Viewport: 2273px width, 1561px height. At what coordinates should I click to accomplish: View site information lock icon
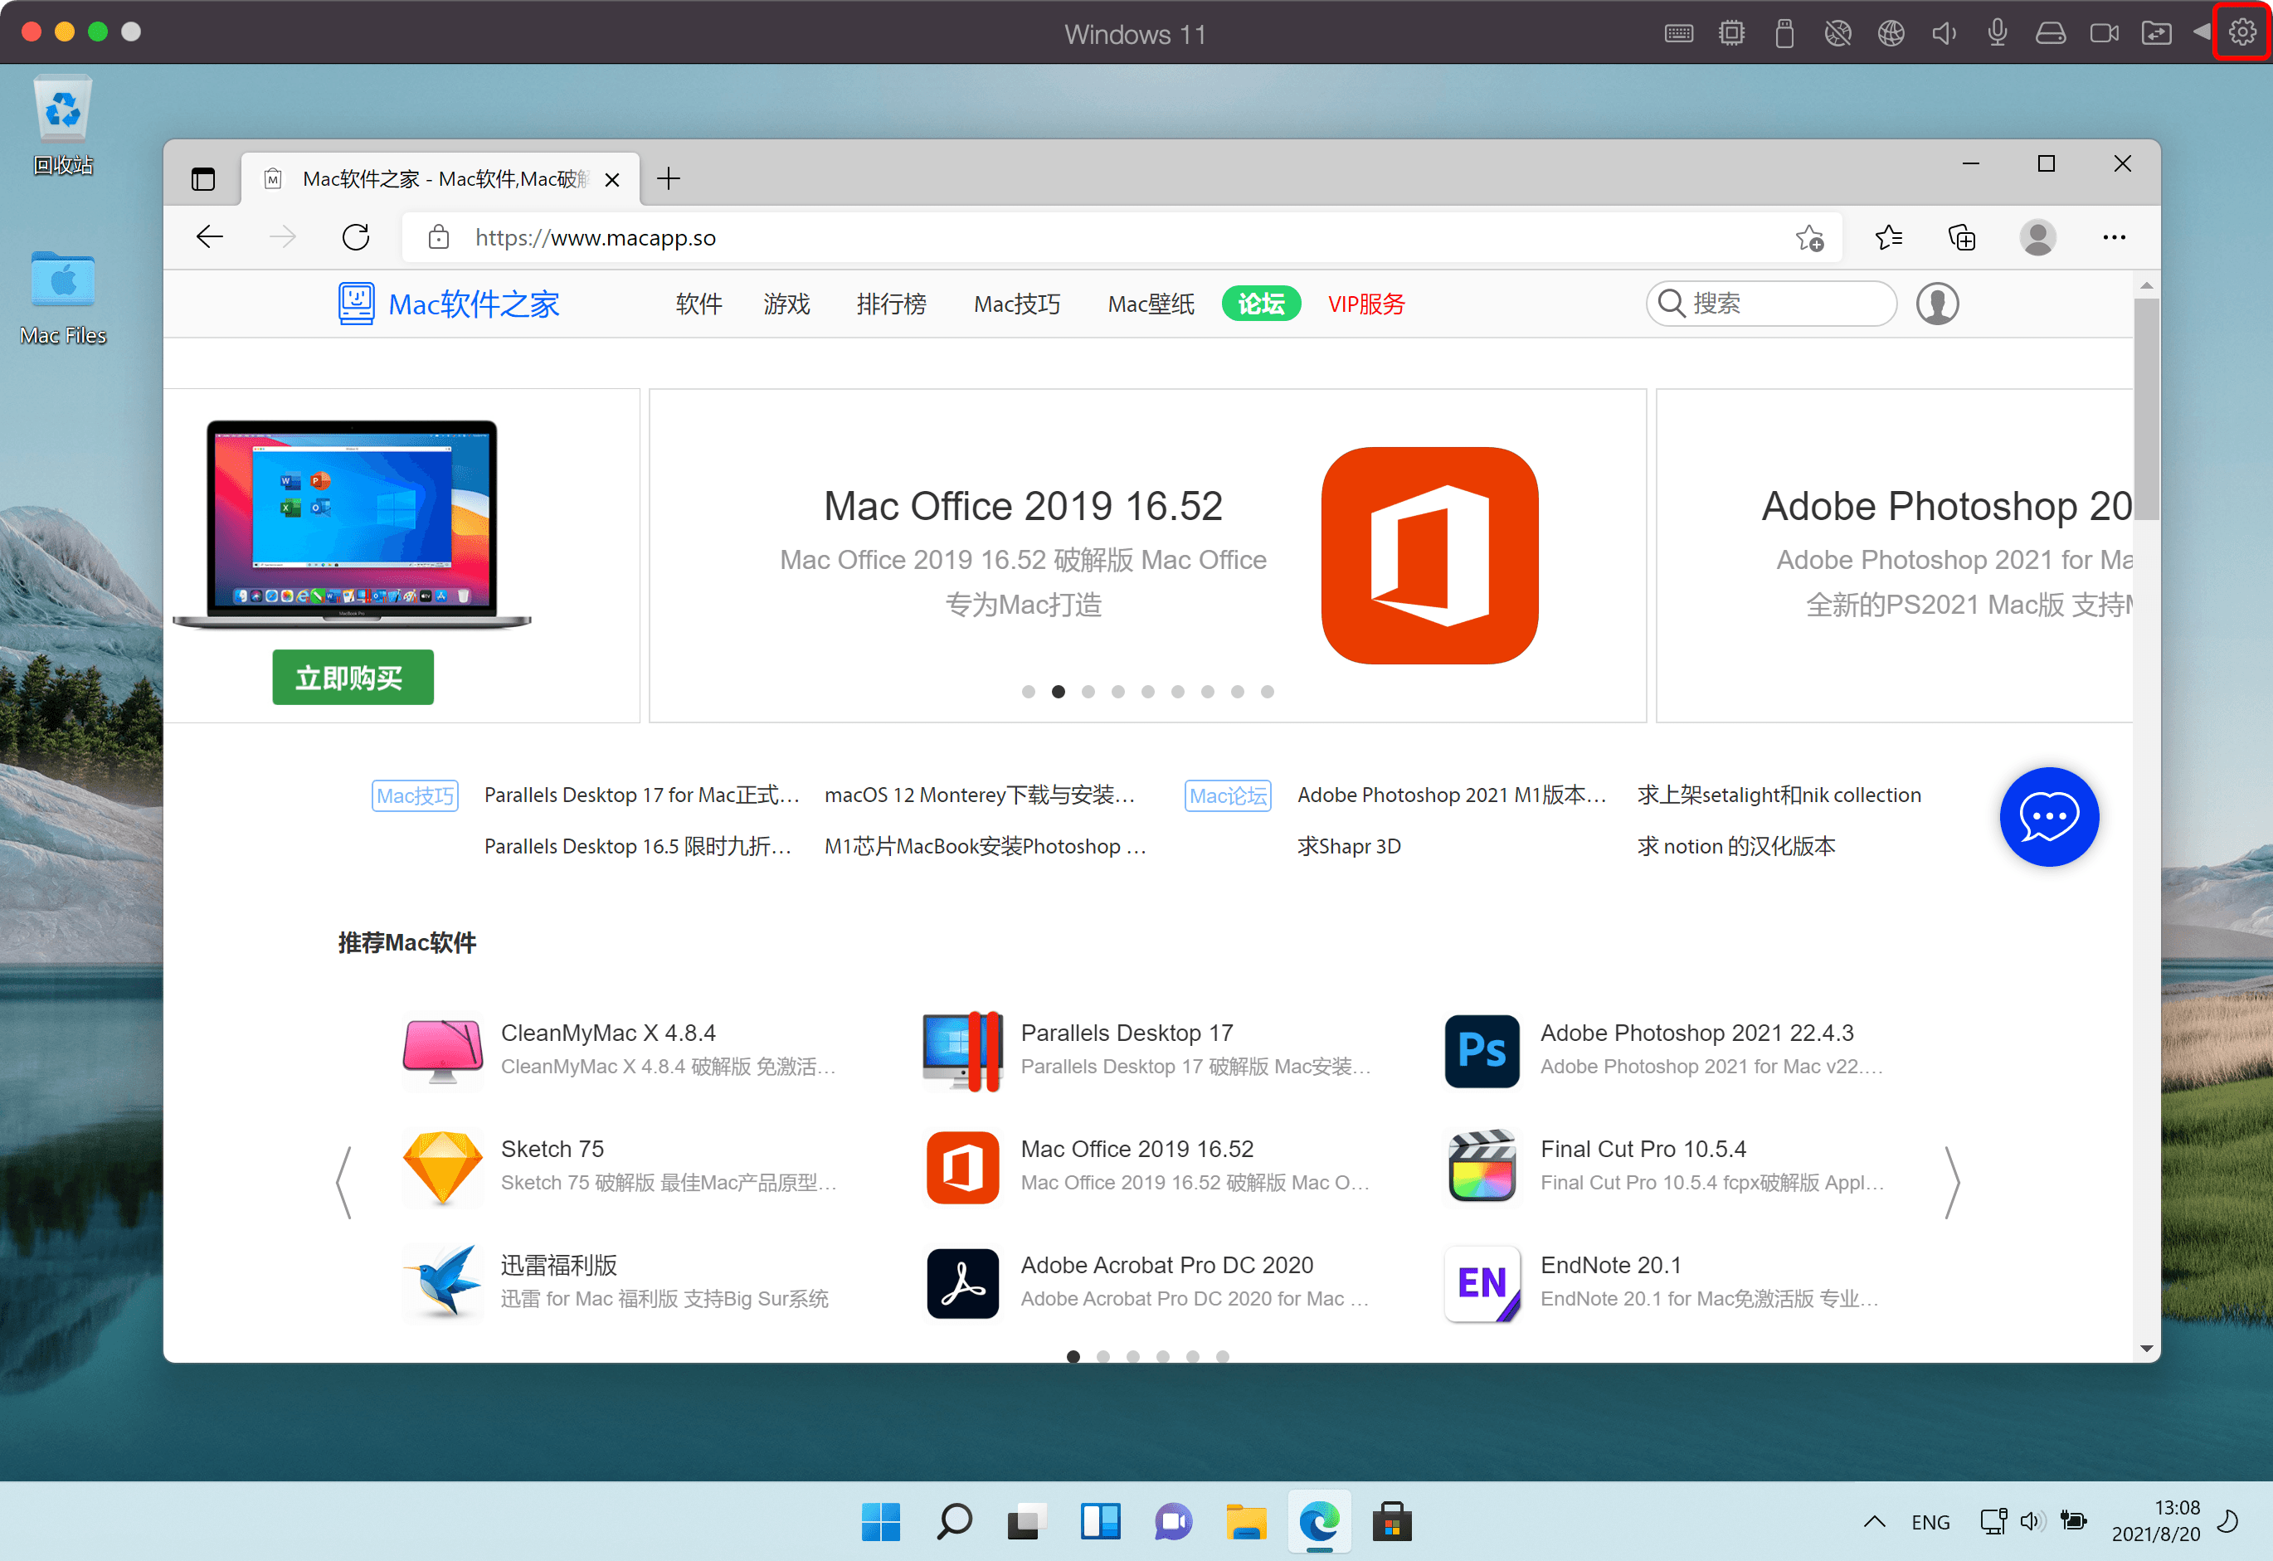pos(438,238)
